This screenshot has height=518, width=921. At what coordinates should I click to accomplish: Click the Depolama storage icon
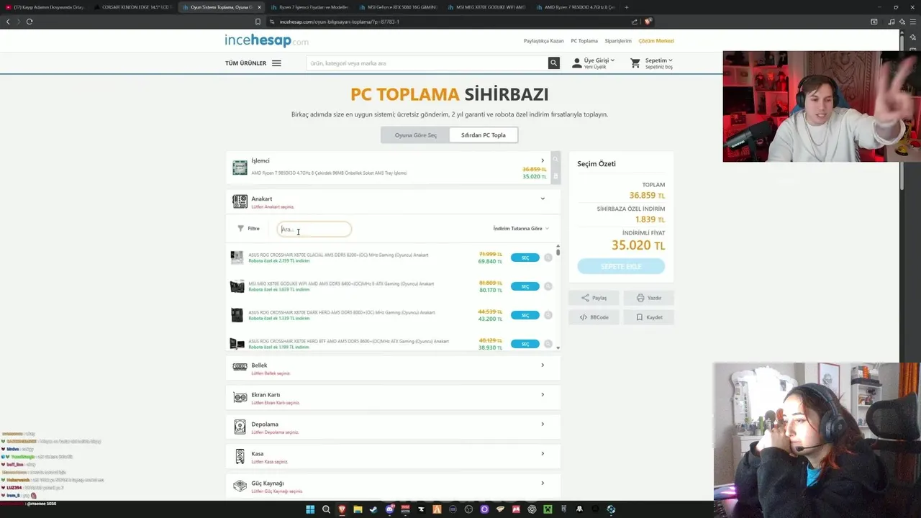(240, 427)
